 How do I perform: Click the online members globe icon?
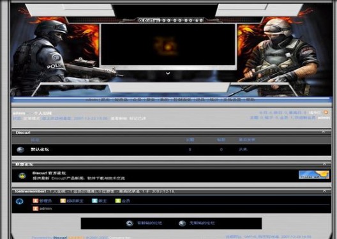pos(20,201)
